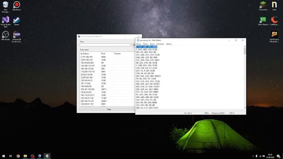Click the 100% zoom status in Notepad
The width and height of the screenshot is (283, 159).
207,113
